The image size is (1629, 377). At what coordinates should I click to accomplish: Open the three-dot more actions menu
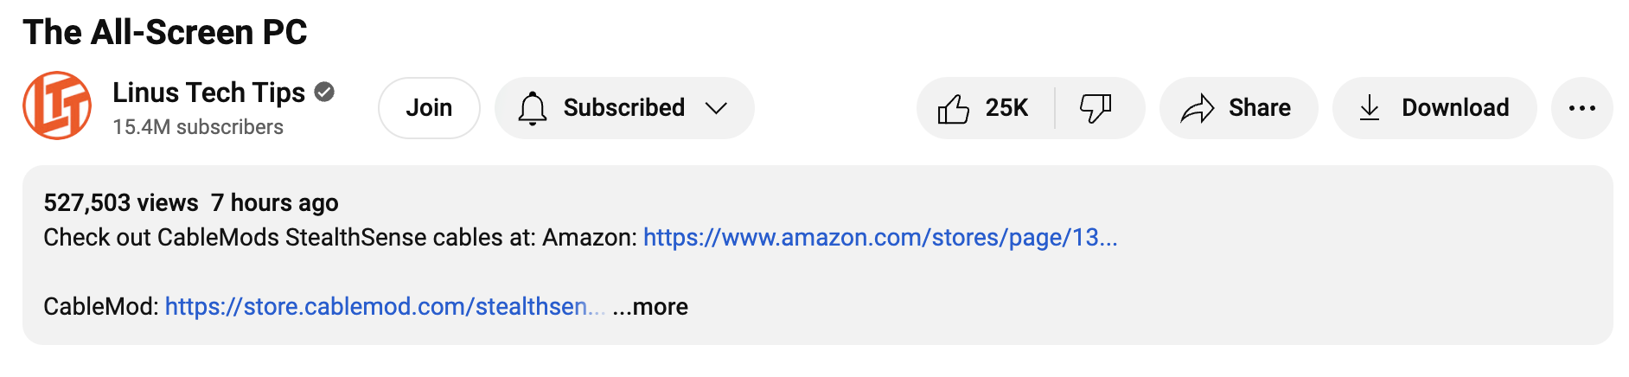(x=1581, y=108)
